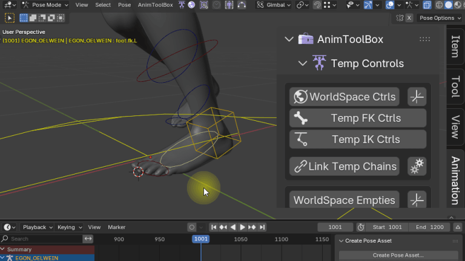Toggle the only-show-selected arrows filter by the search
Viewport: 465px width, 261px height.
pos(88,239)
